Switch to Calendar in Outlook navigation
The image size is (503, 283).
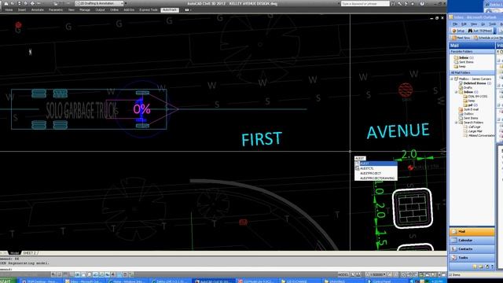click(472, 241)
